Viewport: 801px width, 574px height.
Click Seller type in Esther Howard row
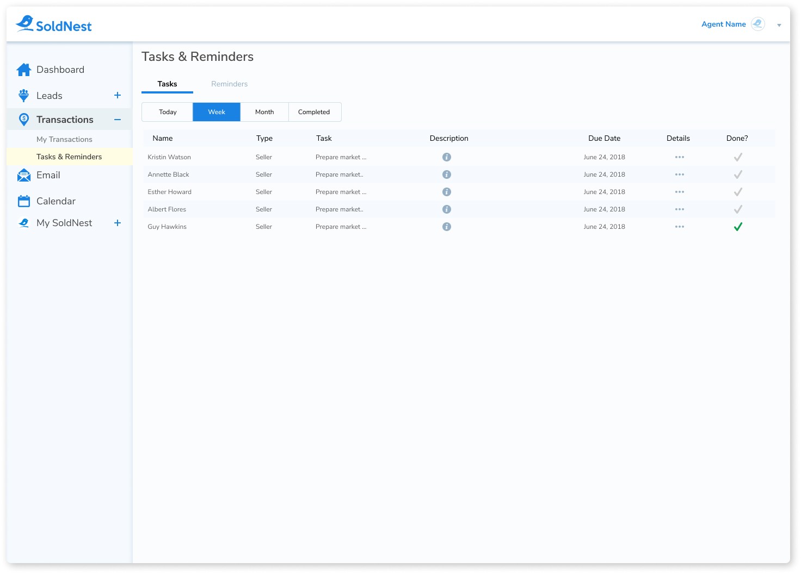(264, 192)
